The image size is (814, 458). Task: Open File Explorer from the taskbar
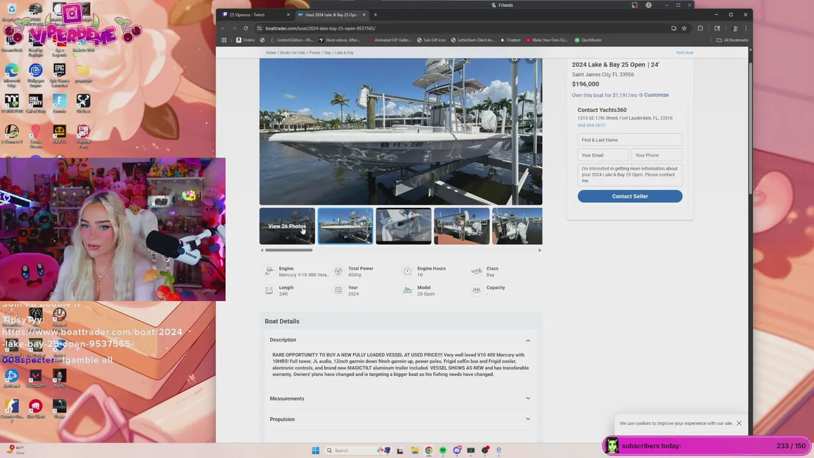click(x=414, y=450)
